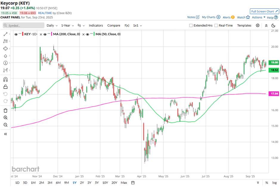Click the lock drawings icon

[5, 87]
